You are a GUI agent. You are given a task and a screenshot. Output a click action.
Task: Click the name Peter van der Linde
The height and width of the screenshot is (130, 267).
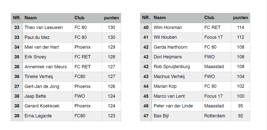pos(173,106)
